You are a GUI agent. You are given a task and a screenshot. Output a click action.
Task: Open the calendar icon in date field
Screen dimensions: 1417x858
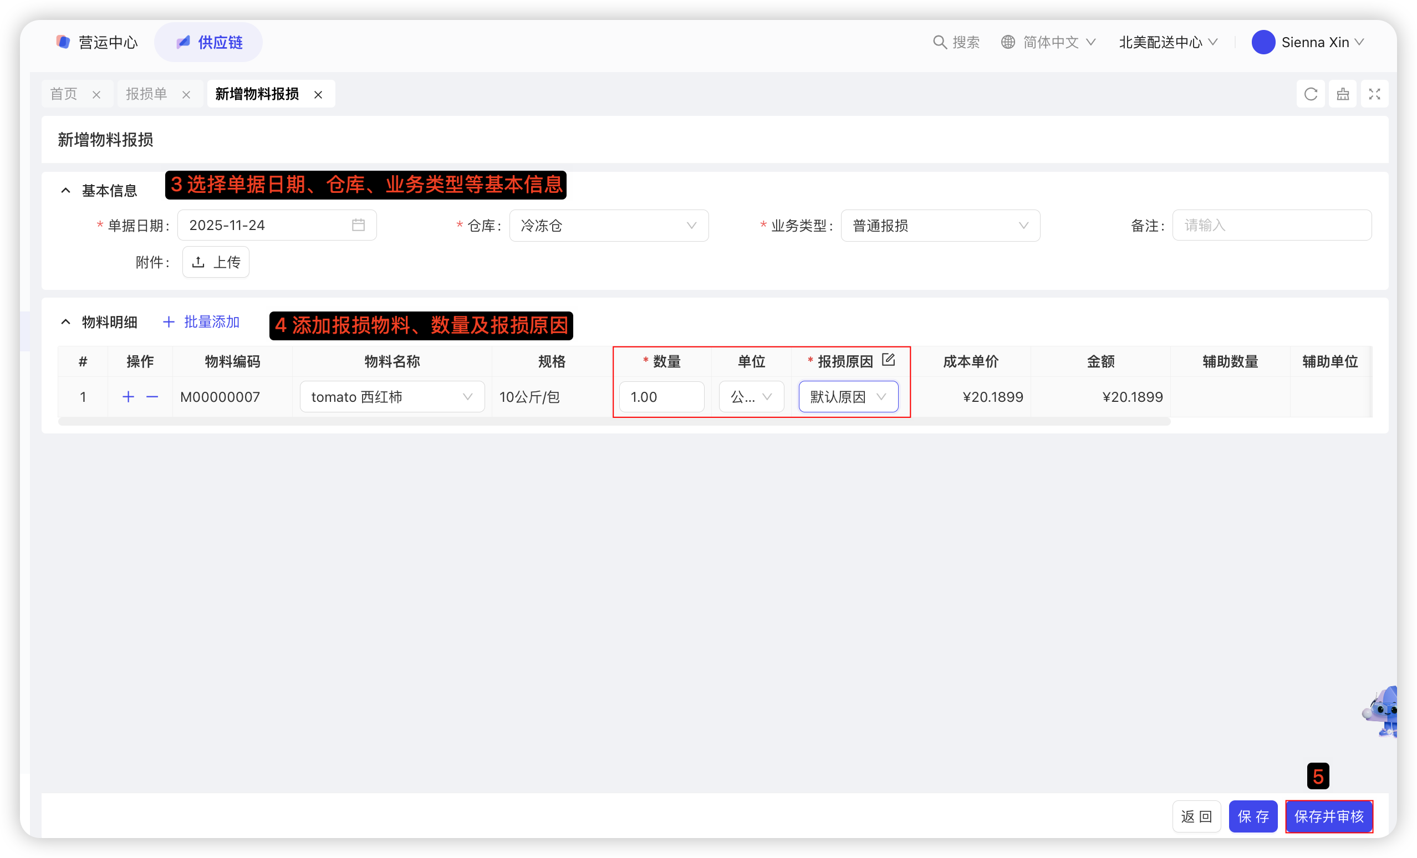coord(358,225)
